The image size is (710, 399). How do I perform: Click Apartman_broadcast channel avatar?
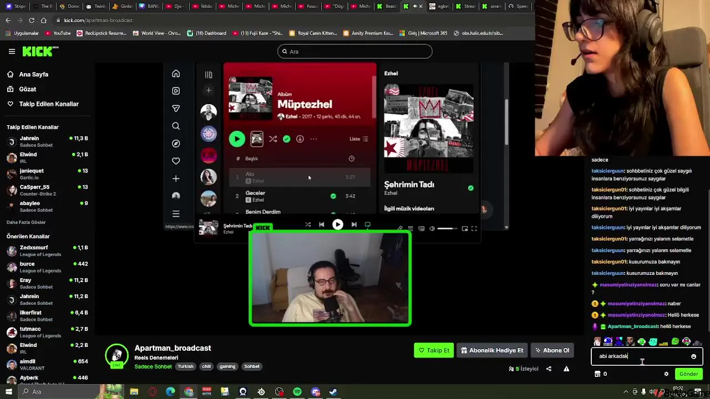[117, 356]
